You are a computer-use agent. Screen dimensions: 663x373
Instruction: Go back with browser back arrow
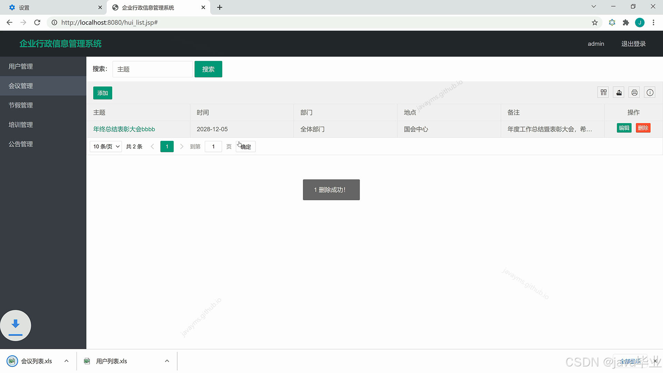point(9,22)
